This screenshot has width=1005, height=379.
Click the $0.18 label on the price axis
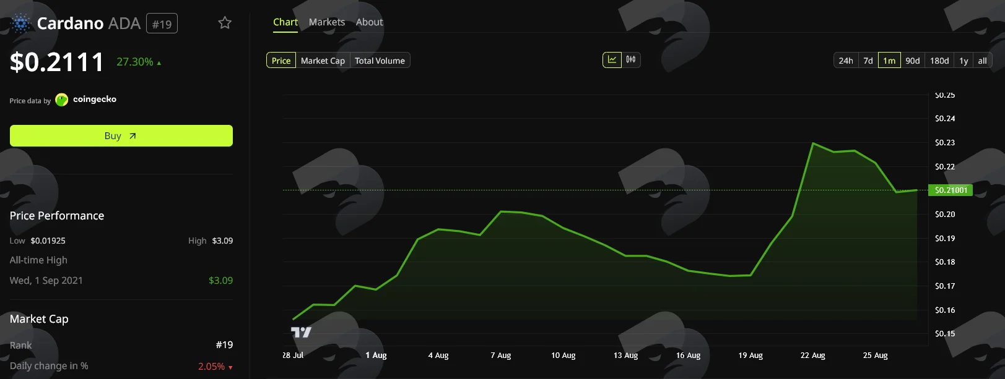pyautogui.click(x=945, y=262)
